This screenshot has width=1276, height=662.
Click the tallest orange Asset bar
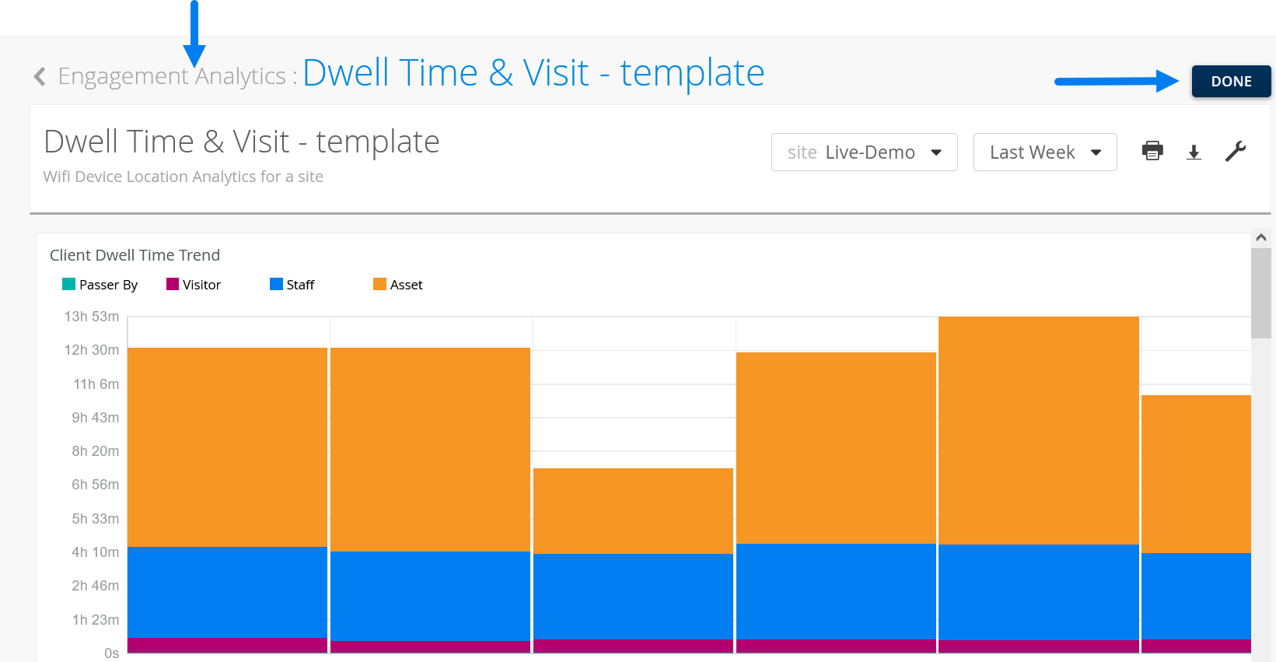click(x=1038, y=429)
